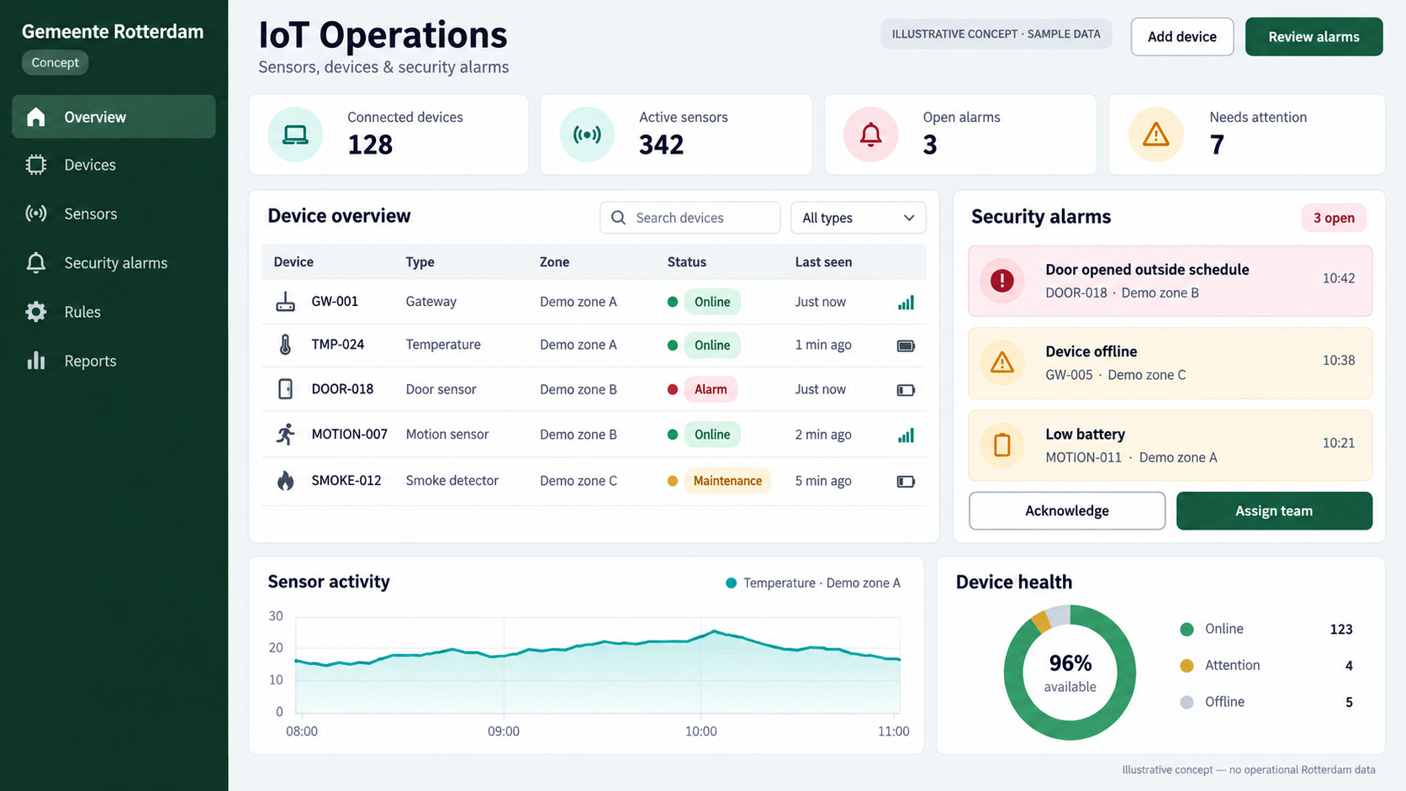Click the red exclamation icon on door alarm
Viewport: 1406px width, 791px height.
coord(1002,280)
